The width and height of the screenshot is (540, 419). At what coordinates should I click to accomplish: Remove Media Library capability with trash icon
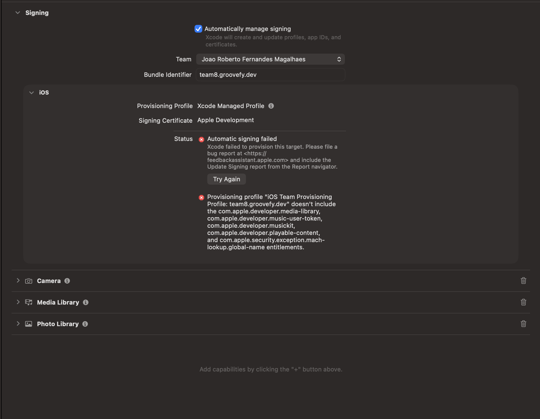523,302
